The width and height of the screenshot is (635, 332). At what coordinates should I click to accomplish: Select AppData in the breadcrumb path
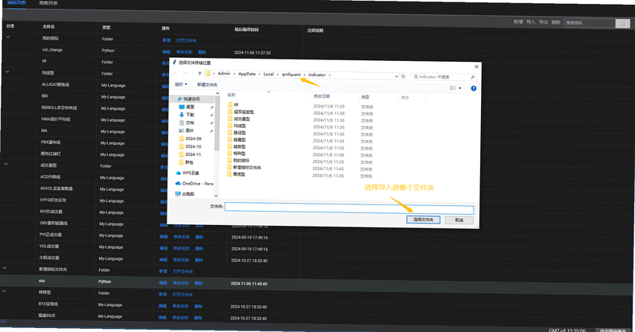coord(247,74)
